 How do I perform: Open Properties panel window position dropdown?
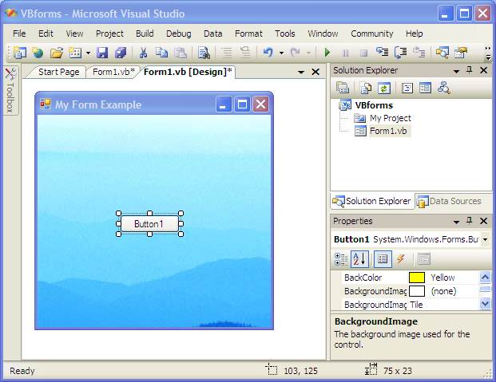coord(456,222)
